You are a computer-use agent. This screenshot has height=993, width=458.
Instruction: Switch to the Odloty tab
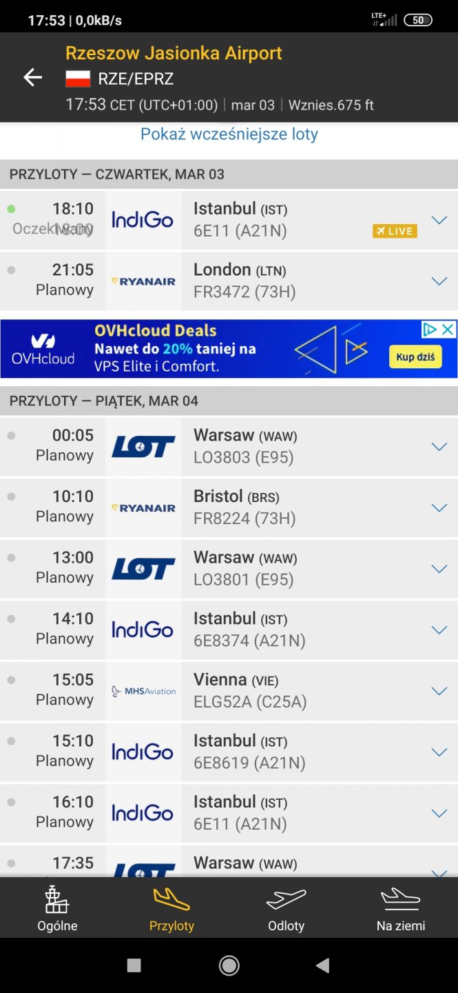[286, 909]
